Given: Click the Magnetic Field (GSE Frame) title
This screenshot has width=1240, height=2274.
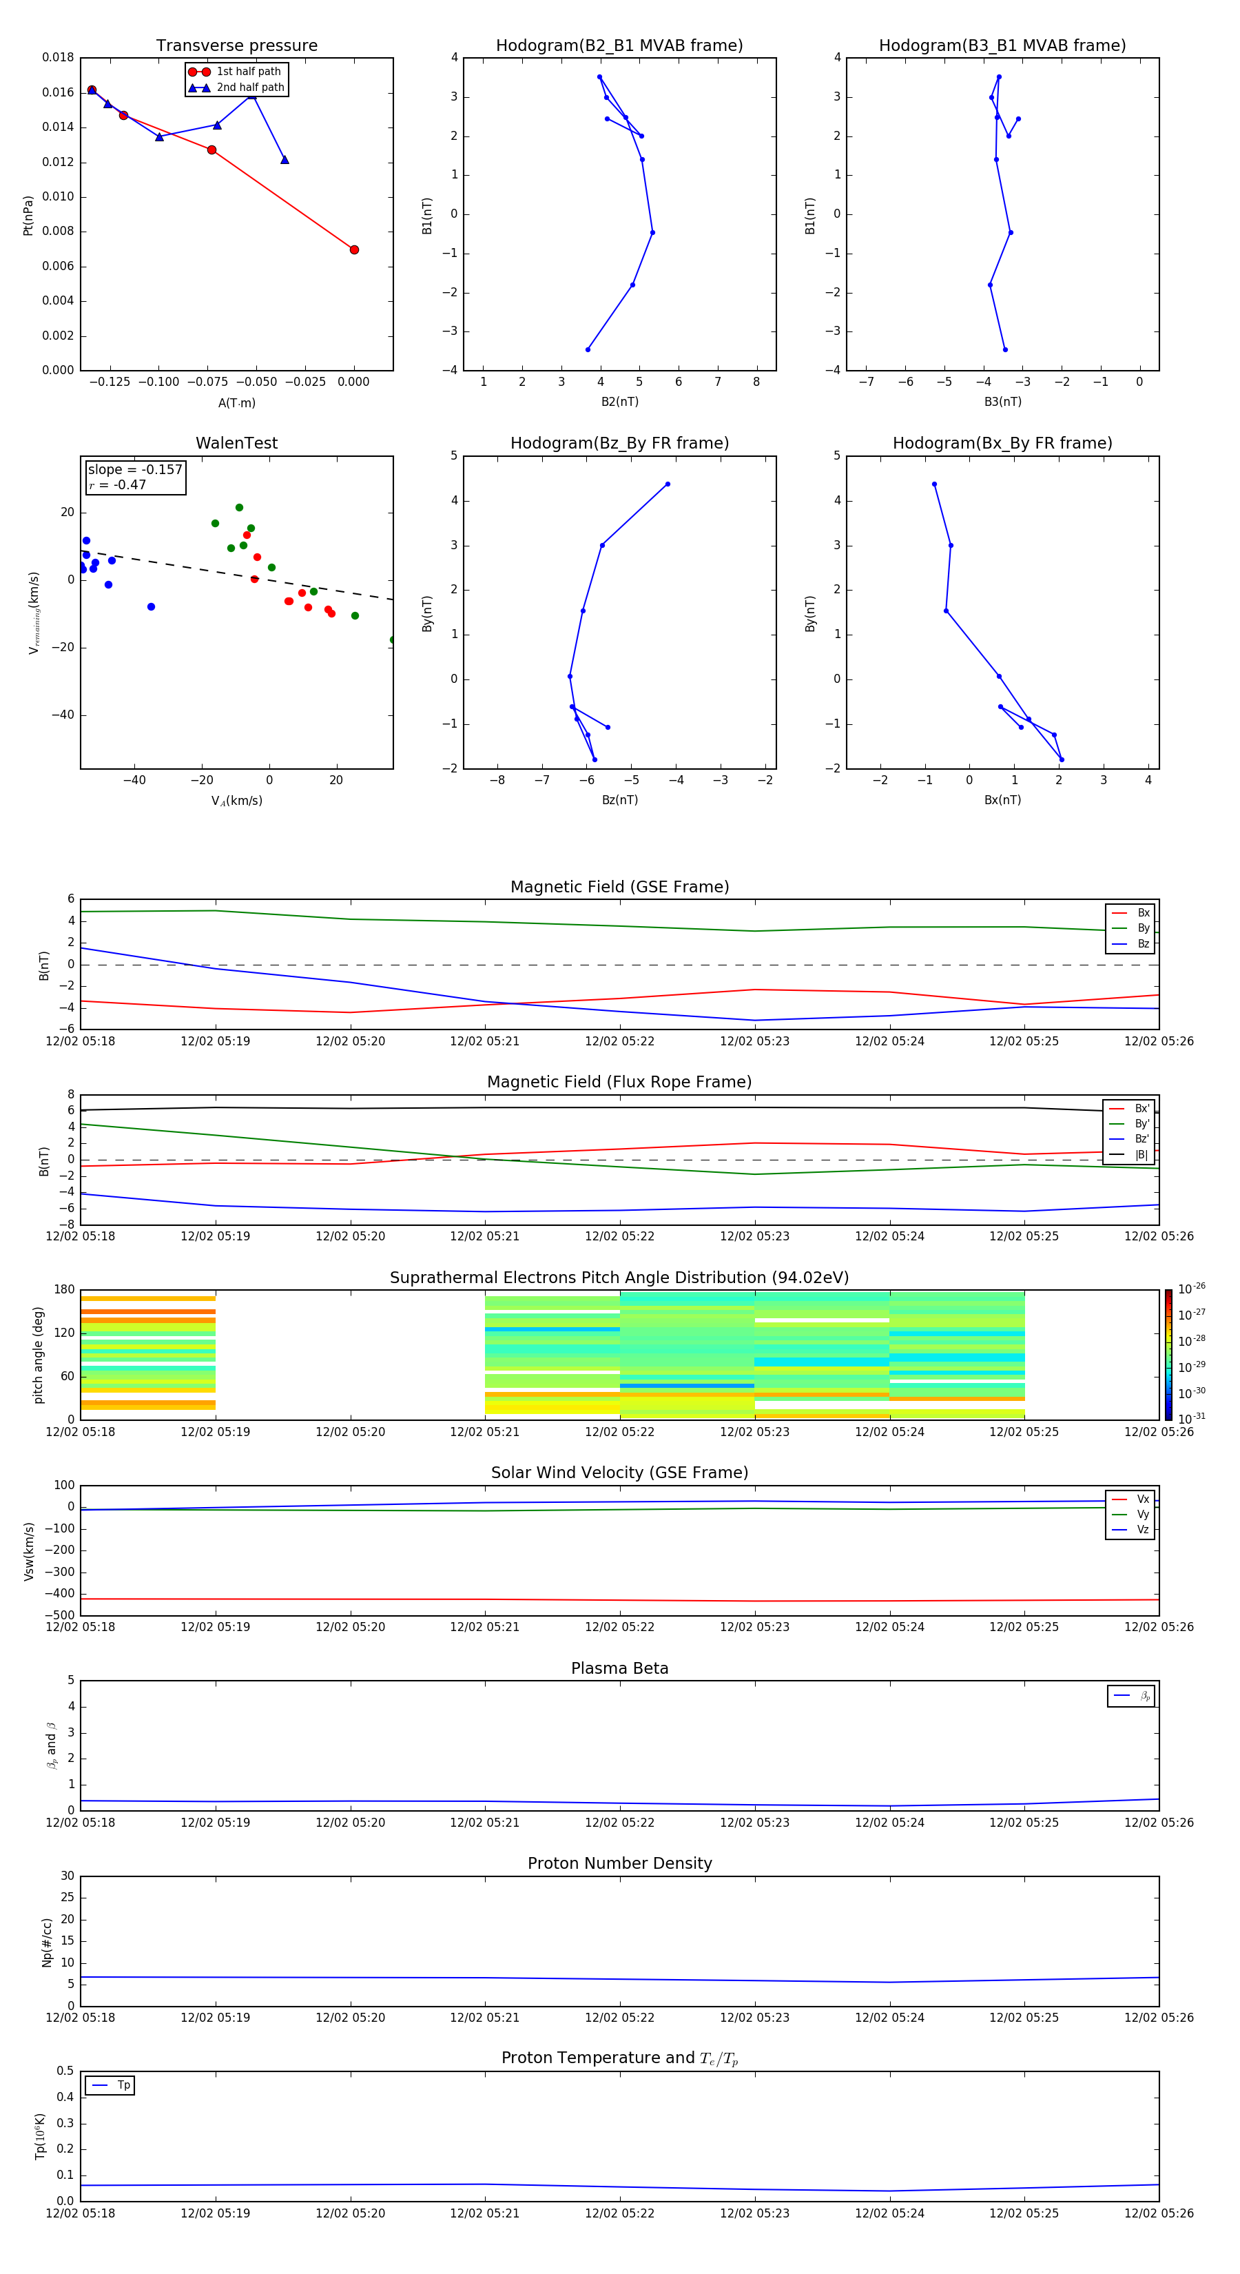Looking at the screenshot, I should point(619,887).
